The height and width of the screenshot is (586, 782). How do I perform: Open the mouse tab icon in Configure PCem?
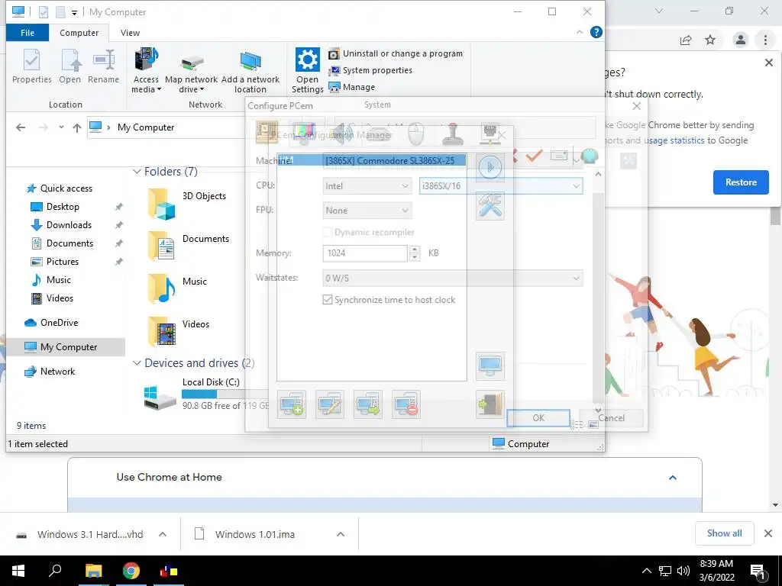click(x=416, y=133)
